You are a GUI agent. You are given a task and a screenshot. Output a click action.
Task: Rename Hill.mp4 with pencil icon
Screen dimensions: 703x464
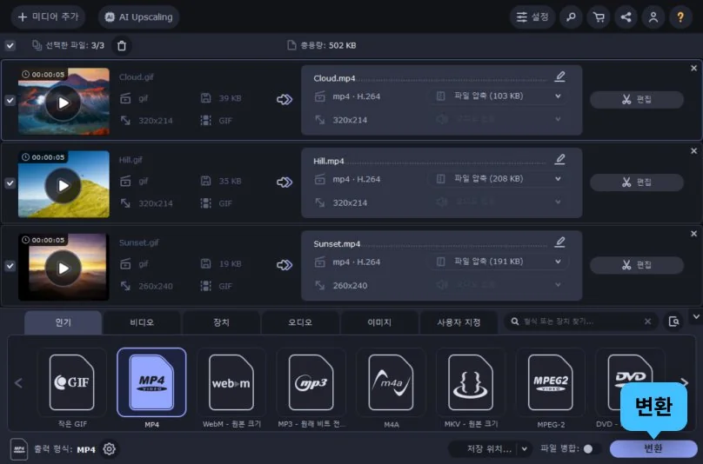pos(560,159)
